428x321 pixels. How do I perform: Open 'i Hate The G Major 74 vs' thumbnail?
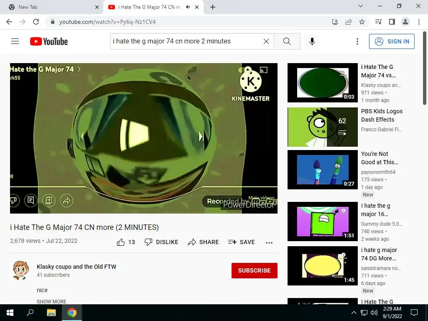coord(323,83)
